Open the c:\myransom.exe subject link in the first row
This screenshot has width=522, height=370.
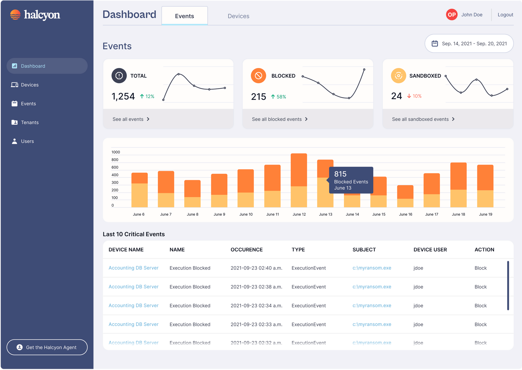371,268
